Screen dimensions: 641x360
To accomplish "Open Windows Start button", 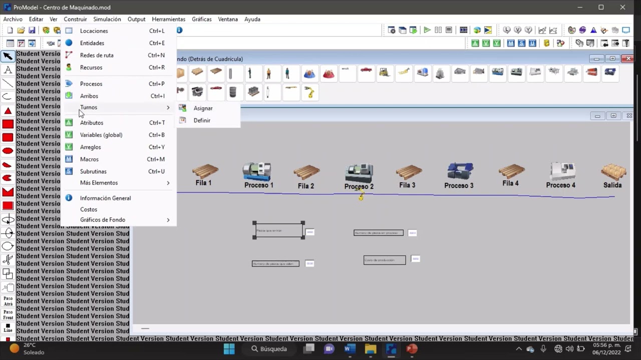I will pos(229,348).
